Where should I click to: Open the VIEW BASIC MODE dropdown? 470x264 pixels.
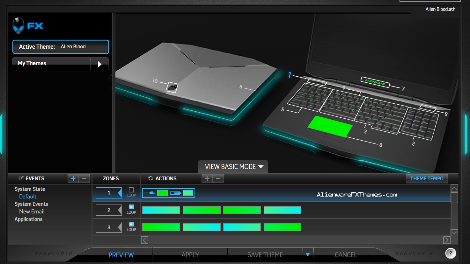coord(233,167)
